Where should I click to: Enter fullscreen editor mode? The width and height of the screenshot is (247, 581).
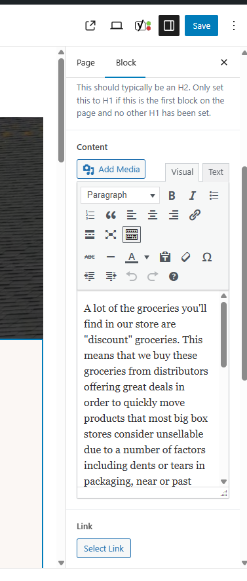pos(111,234)
